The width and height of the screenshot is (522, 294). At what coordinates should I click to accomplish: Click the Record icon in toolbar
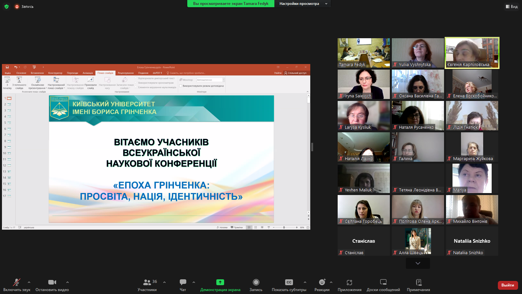(x=256, y=282)
